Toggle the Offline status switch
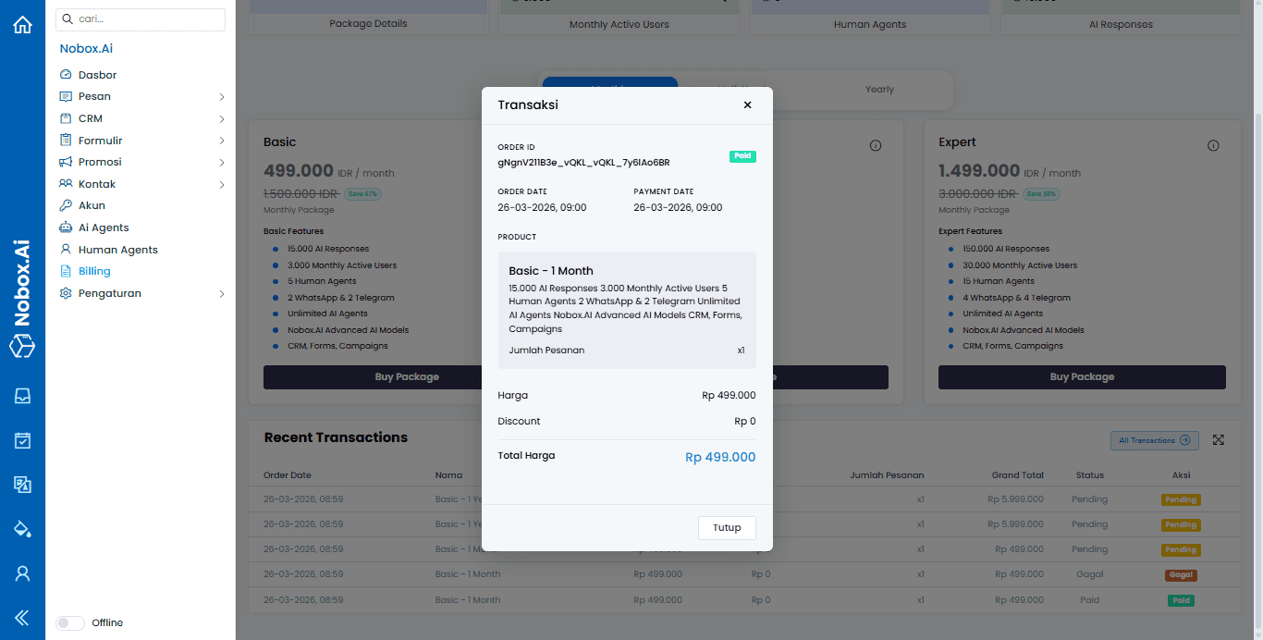 [x=70, y=622]
